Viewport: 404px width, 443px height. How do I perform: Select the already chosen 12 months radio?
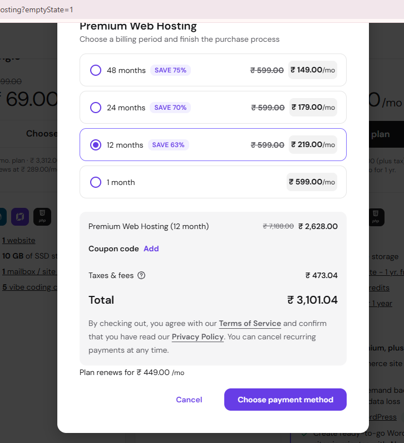(x=96, y=145)
